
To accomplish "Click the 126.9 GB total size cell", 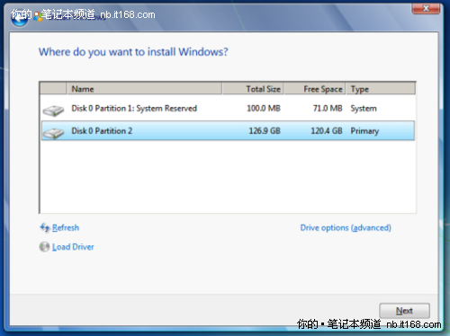I will pos(265,131).
